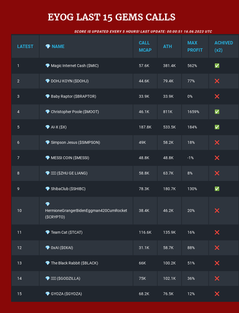Click the diamond icon beside Christopher Poole
The height and width of the screenshot is (313, 239).
(48, 111)
